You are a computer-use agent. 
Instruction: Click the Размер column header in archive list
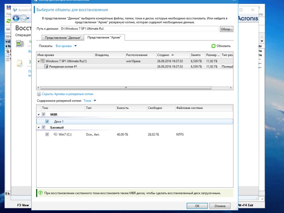[213, 55]
